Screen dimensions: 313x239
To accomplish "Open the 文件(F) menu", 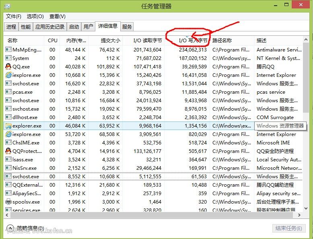I will [14, 16].
